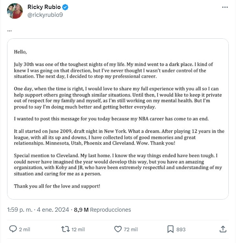
Task: Open Ricky Rubio's profile picture
Action: (x=15, y=11)
